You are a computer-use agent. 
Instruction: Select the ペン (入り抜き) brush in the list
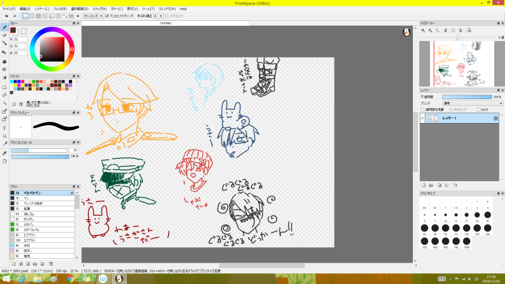[42, 203]
